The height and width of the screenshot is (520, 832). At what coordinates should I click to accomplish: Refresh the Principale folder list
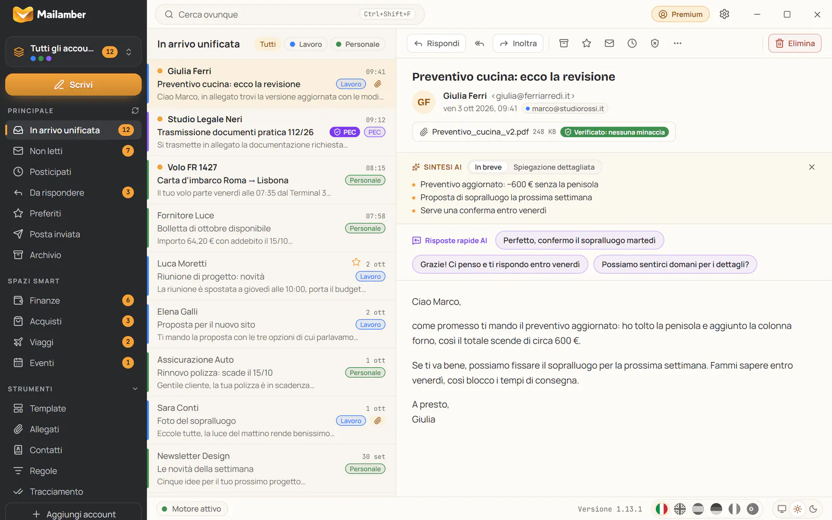[135, 110]
